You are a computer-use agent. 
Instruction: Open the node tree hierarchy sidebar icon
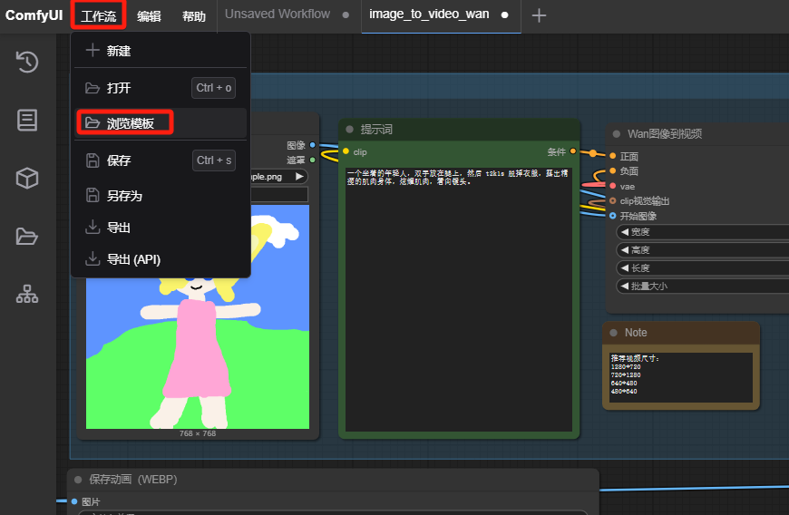[27, 294]
